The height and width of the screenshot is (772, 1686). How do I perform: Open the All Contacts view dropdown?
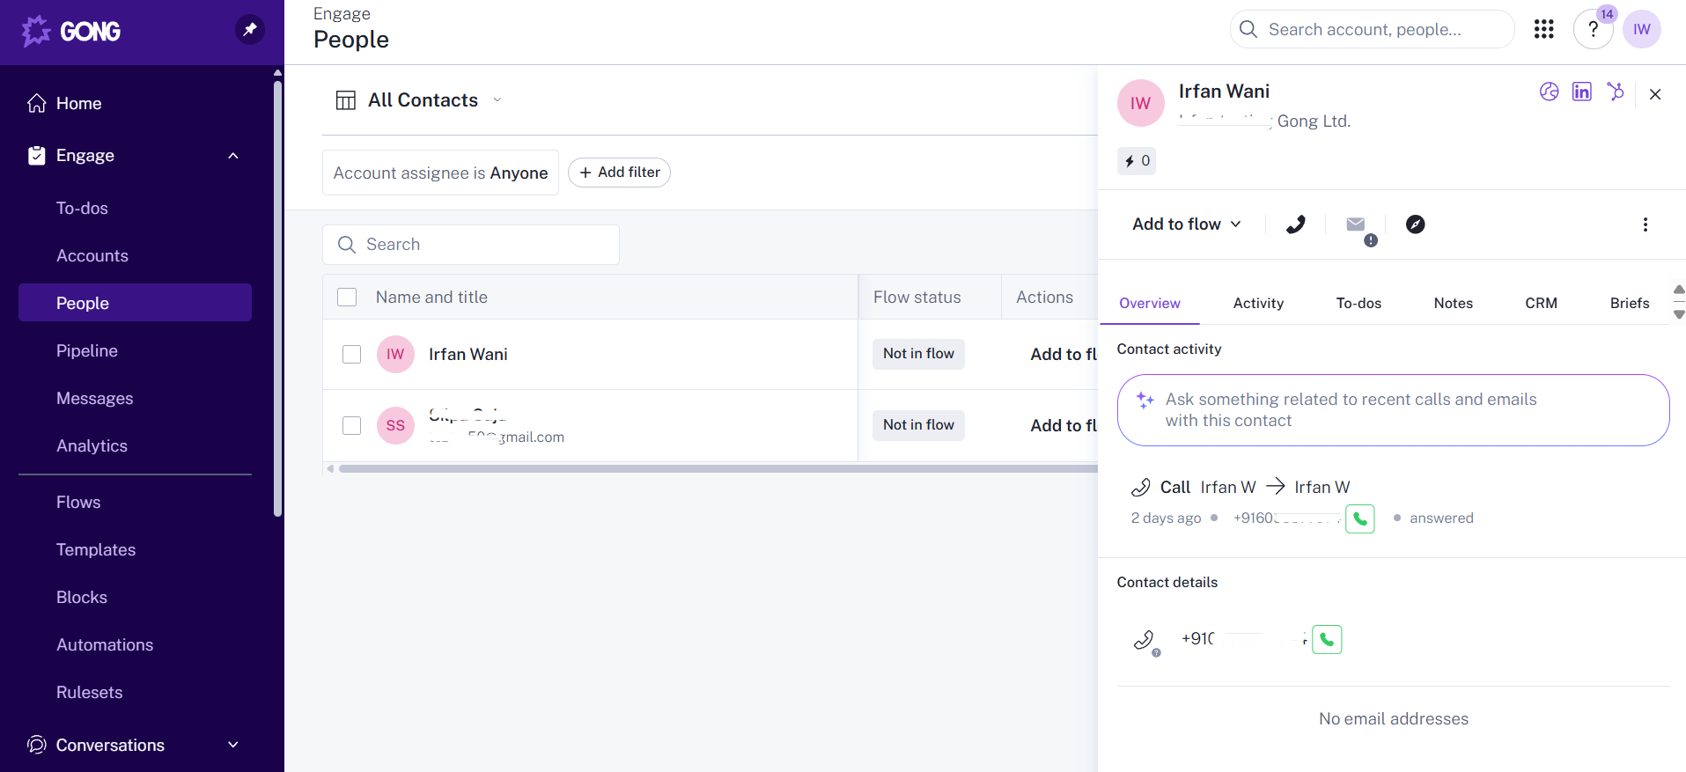(497, 100)
